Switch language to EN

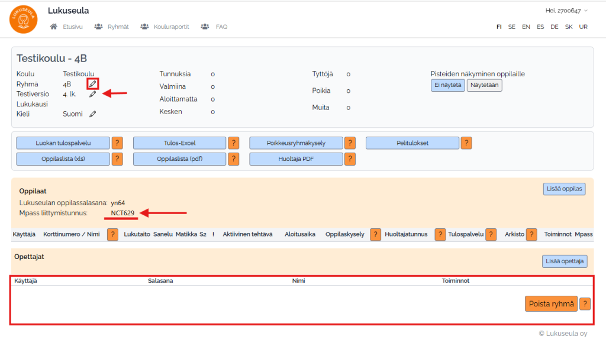526,27
